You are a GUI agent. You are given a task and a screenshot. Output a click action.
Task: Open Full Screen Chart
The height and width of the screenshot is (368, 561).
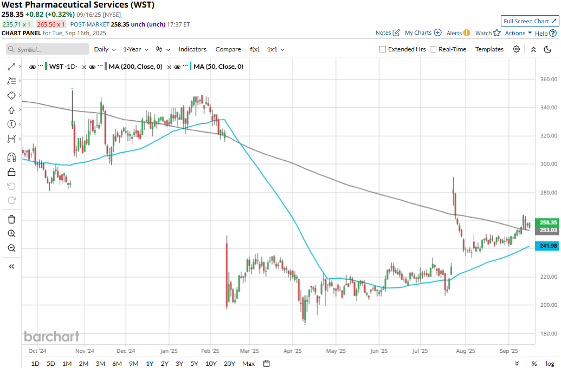(530, 21)
